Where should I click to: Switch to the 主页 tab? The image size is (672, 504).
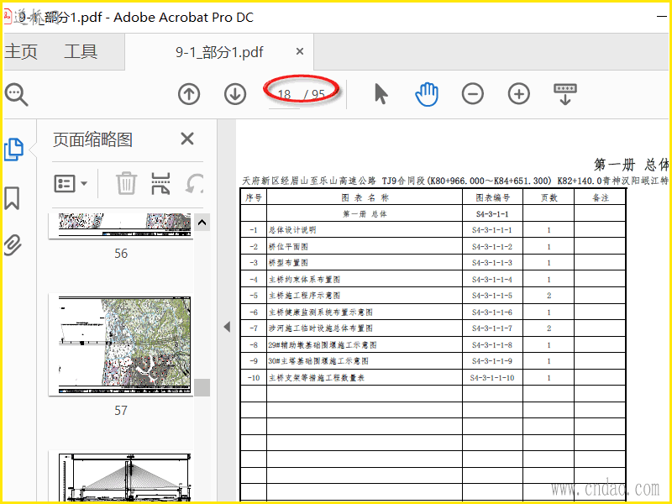click(21, 52)
